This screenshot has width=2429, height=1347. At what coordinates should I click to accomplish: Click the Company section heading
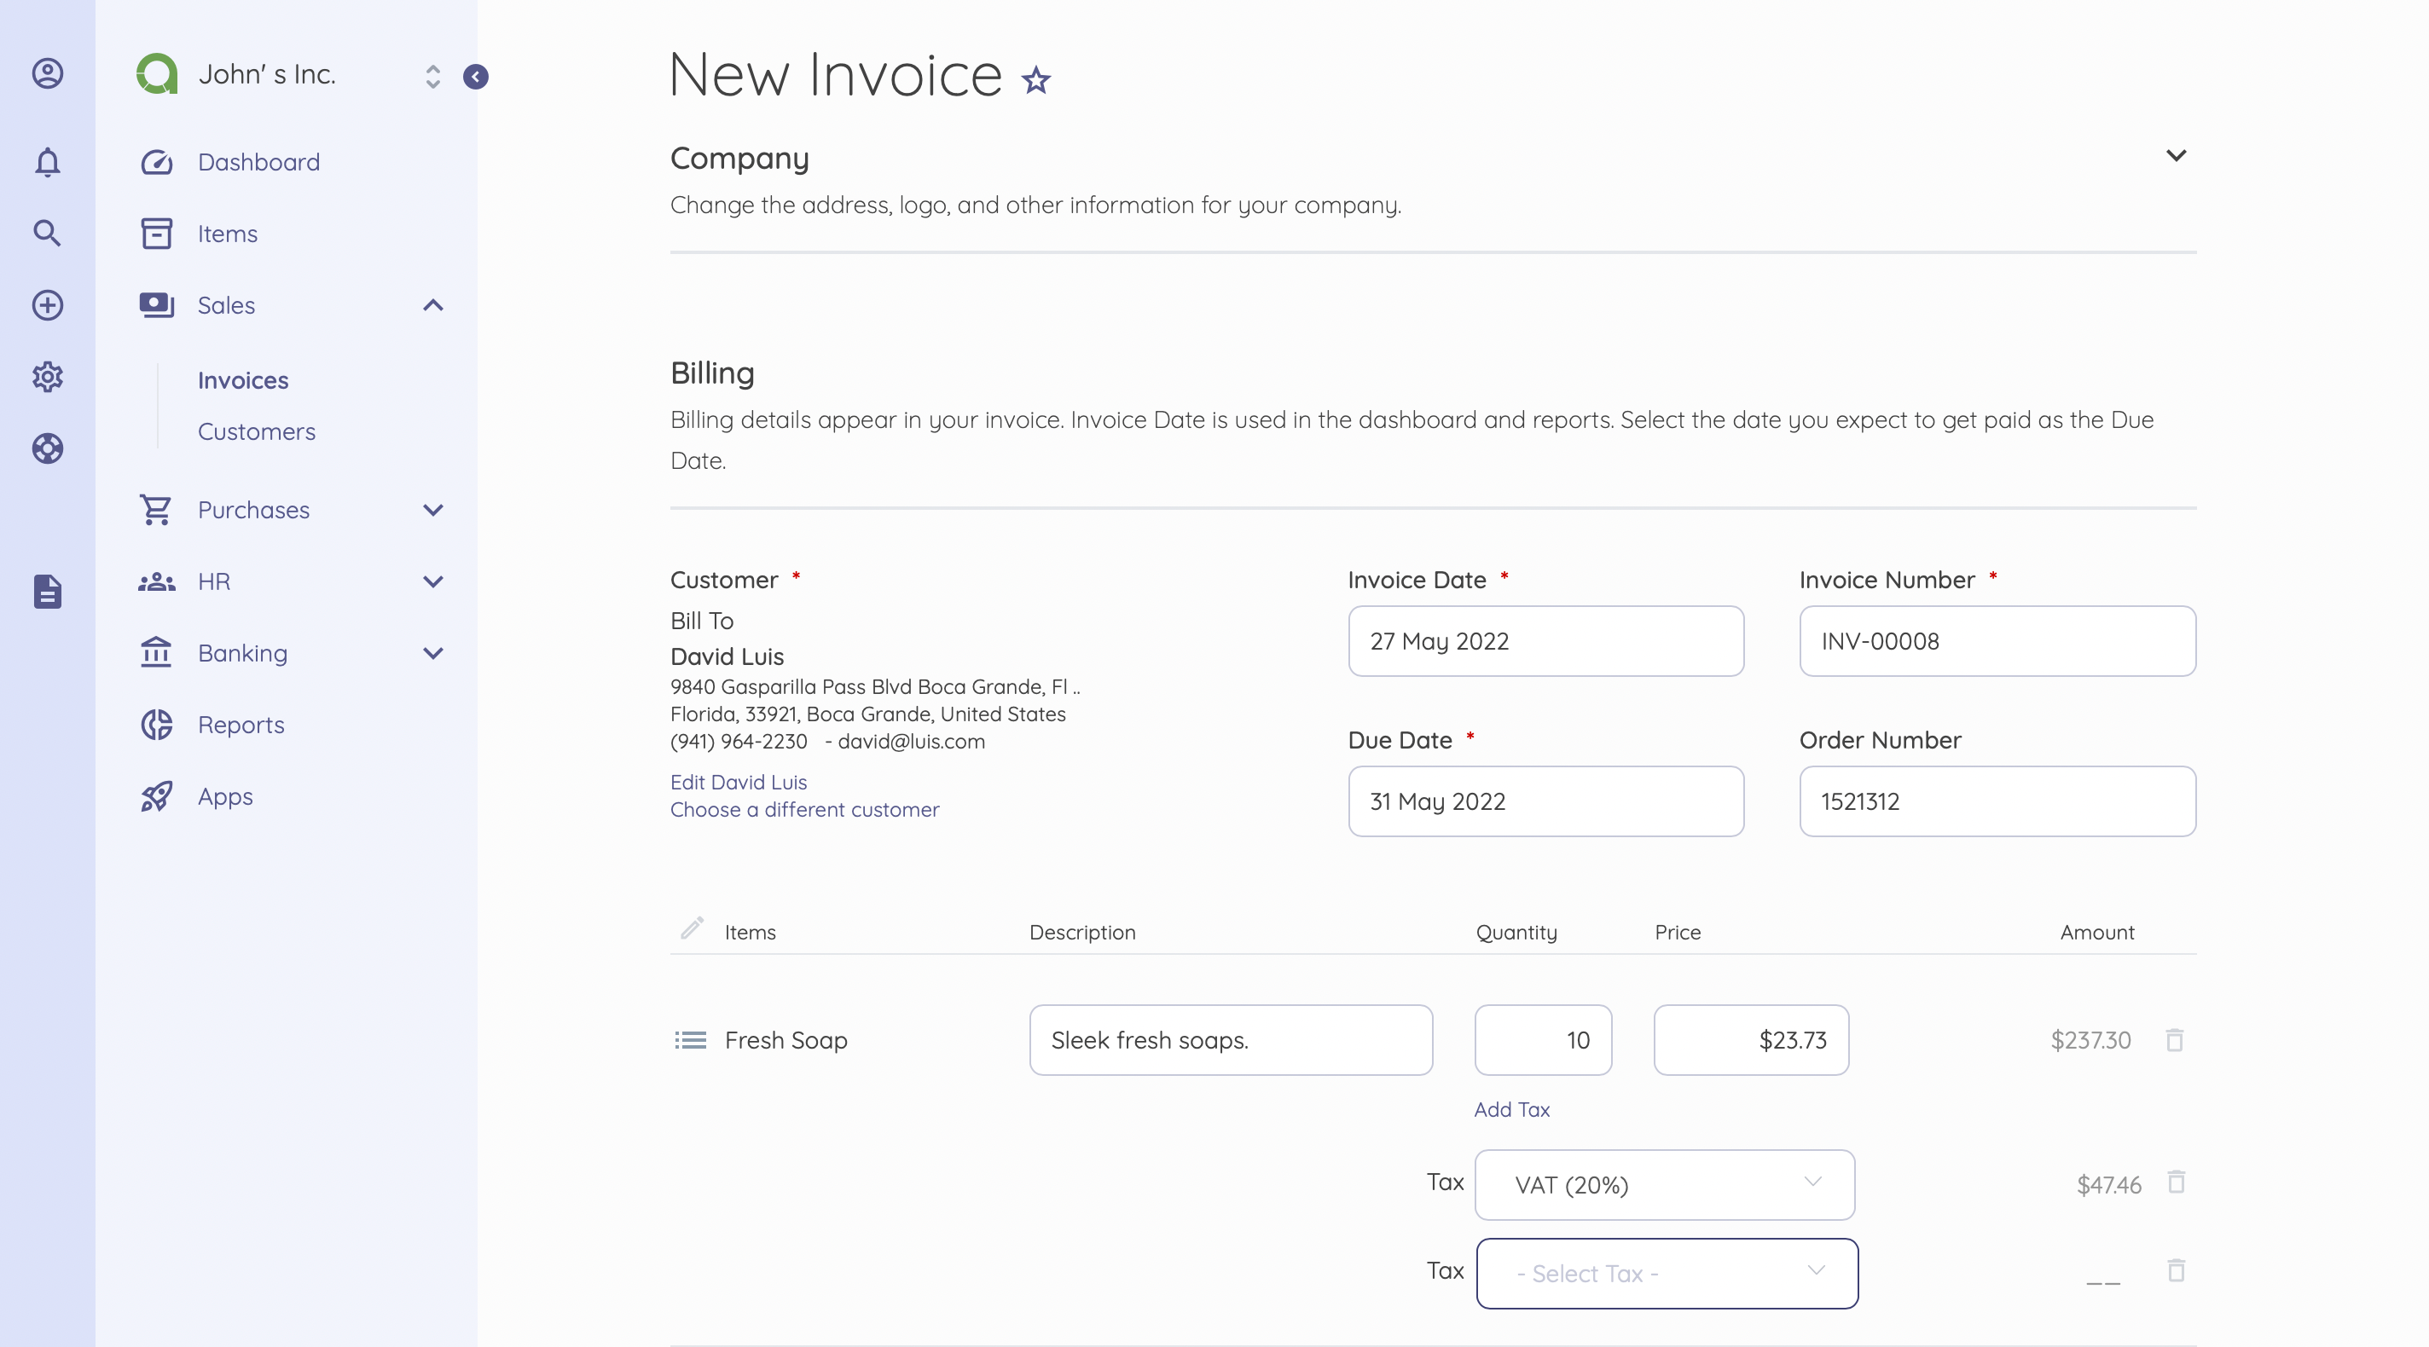pyautogui.click(x=739, y=159)
